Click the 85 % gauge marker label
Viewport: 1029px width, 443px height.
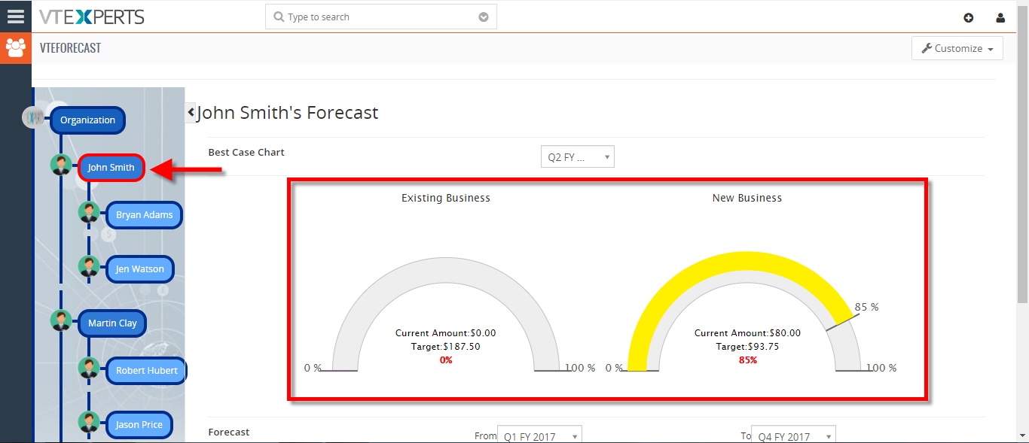tap(866, 308)
